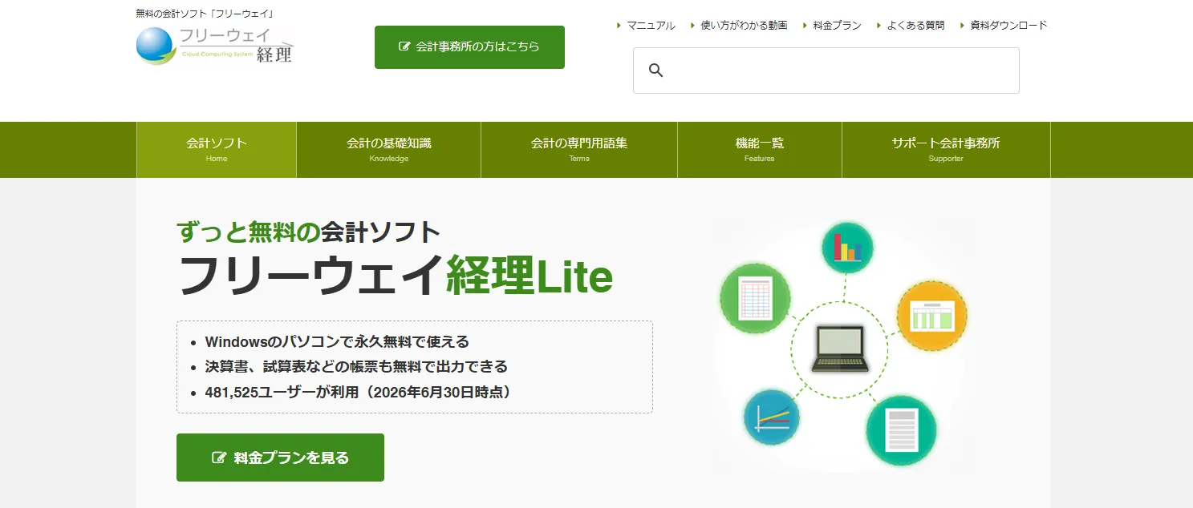Select the 会計の専門用語集 Terms tab
This screenshot has height=508, width=1193.
coord(579,150)
